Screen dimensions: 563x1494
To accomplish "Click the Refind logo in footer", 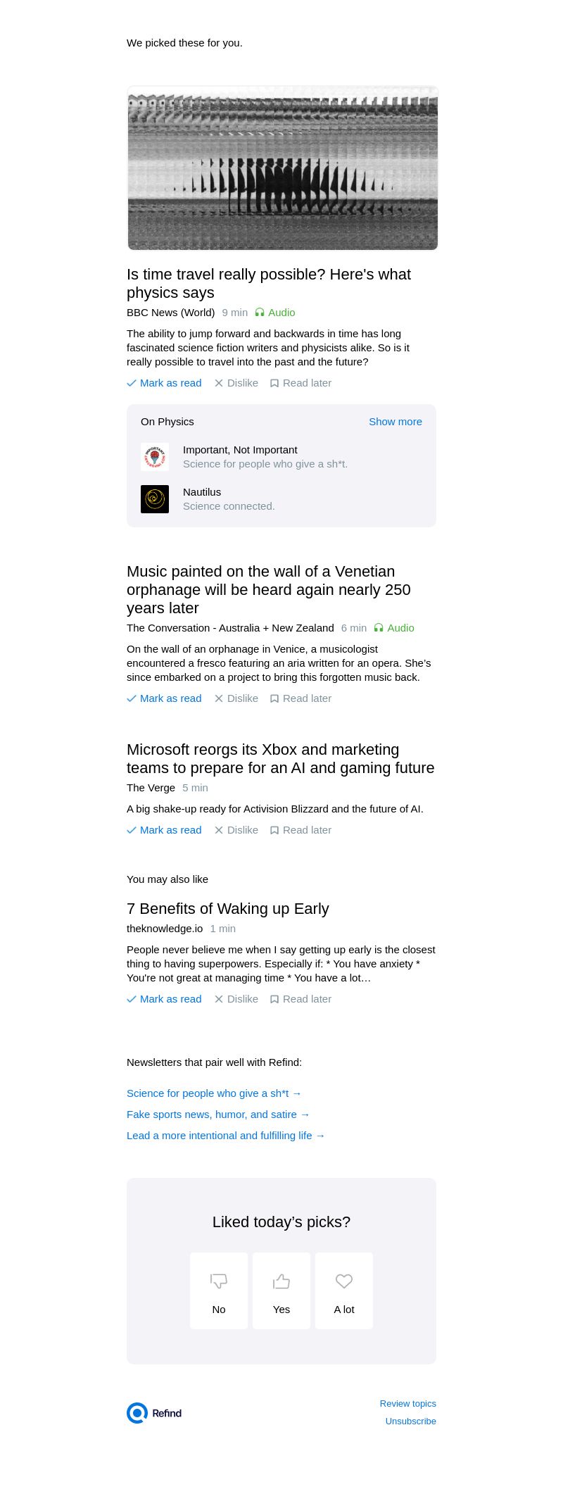I will tap(154, 1412).
